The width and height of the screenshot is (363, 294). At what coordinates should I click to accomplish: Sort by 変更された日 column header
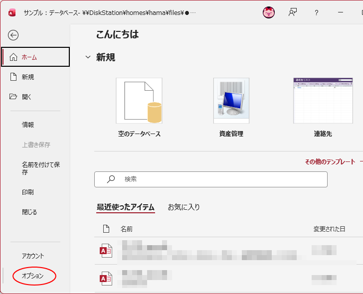click(329, 229)
